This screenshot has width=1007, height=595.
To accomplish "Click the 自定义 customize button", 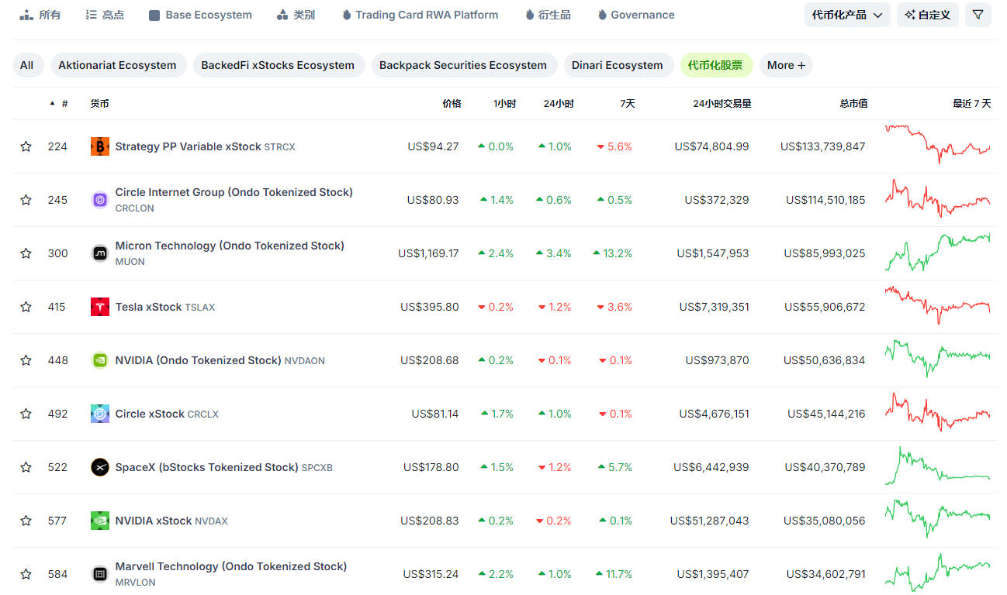I will tap(928, 15).
